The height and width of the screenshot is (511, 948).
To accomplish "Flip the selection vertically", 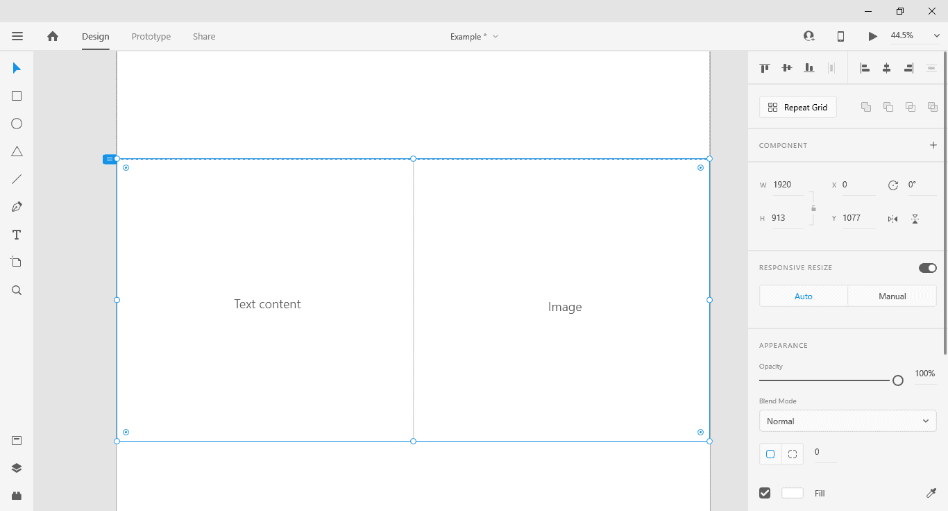I will (x=915, y=219).
